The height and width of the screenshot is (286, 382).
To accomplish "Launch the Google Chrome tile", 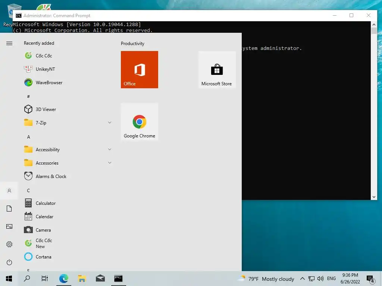I will [140, 122].
